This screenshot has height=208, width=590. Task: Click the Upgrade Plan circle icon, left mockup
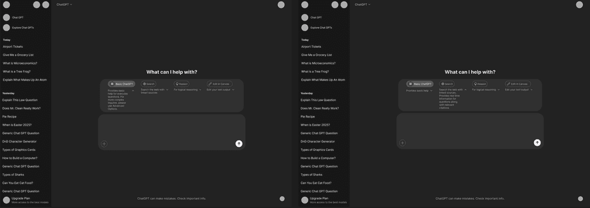pos(6,200)
